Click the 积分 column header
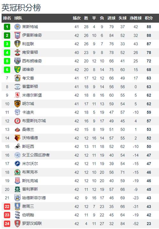Screen dimensions: 159x229 click(x=149, y=18)
